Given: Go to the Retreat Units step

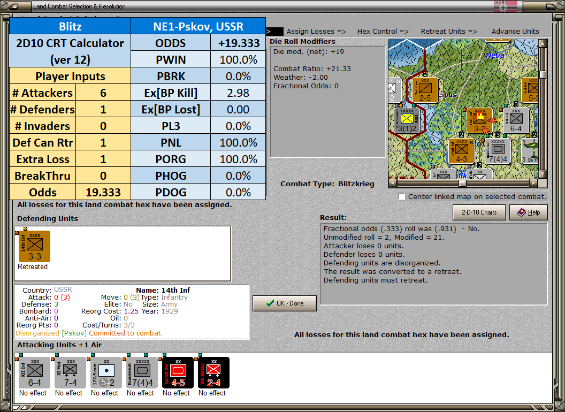Looking at the screenshot, I should point(448,32).
